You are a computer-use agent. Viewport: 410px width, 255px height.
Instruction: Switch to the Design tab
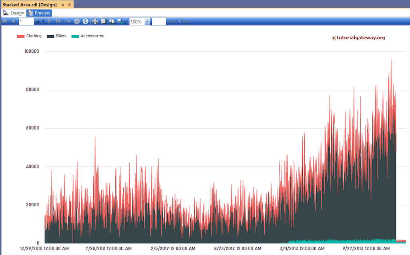[x=14, y=13]
